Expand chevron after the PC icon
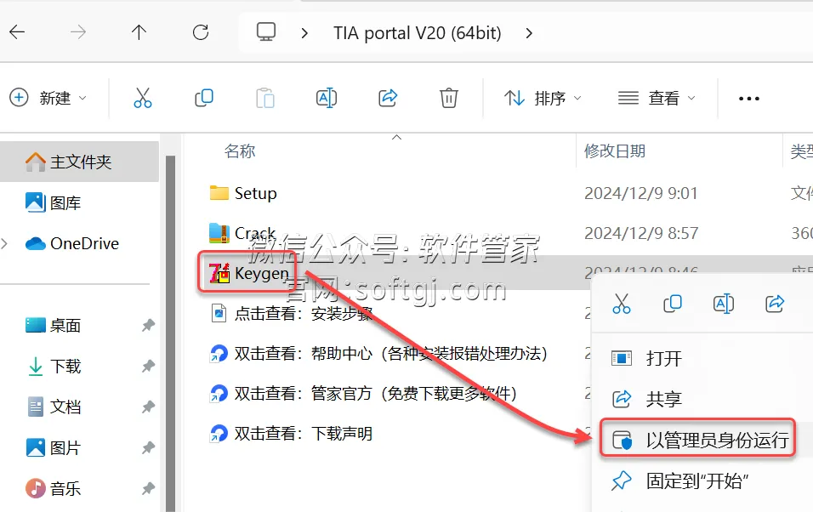 304,33
